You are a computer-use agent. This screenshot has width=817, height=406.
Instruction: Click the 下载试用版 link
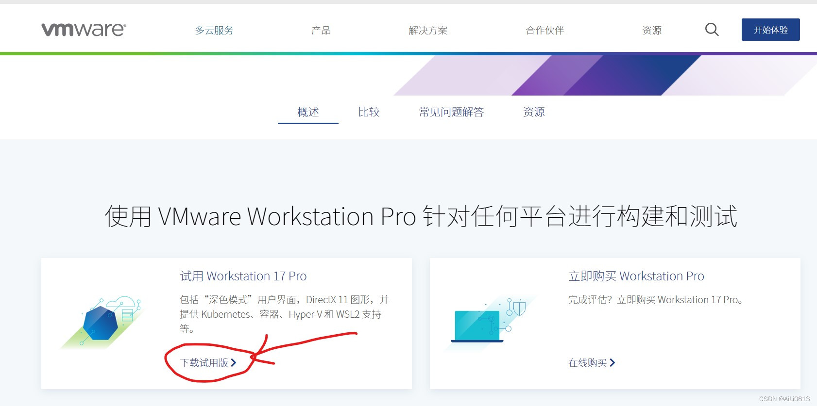[208, 363]
